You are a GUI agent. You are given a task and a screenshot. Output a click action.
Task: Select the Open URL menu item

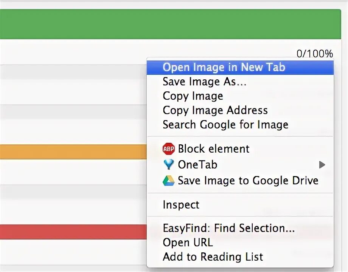(188, 243)
